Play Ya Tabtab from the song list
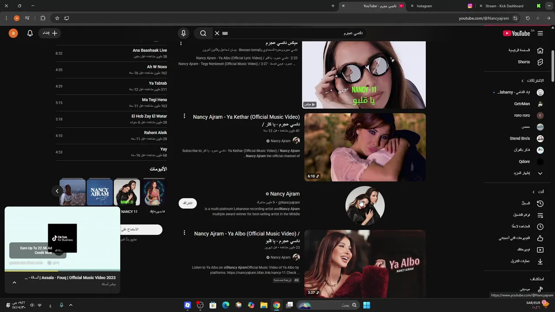Image resolution: width=555 pixels, height=312 pixels. click(x=111, y=86)
